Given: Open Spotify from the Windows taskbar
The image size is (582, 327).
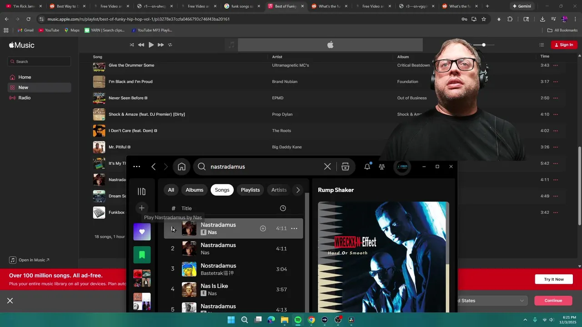Looking at the screenshot, I should point(298,320).
